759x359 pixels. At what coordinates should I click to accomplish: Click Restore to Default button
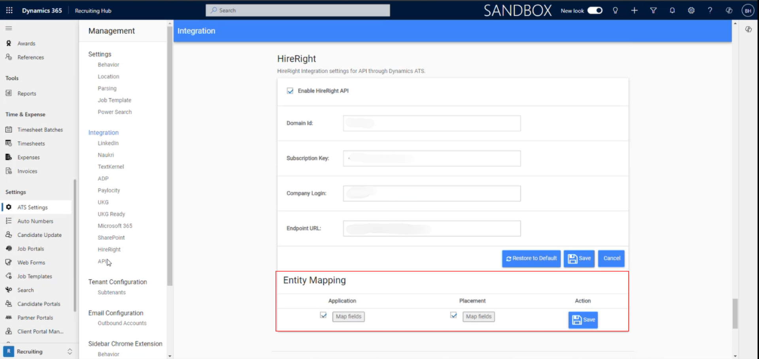531,259
